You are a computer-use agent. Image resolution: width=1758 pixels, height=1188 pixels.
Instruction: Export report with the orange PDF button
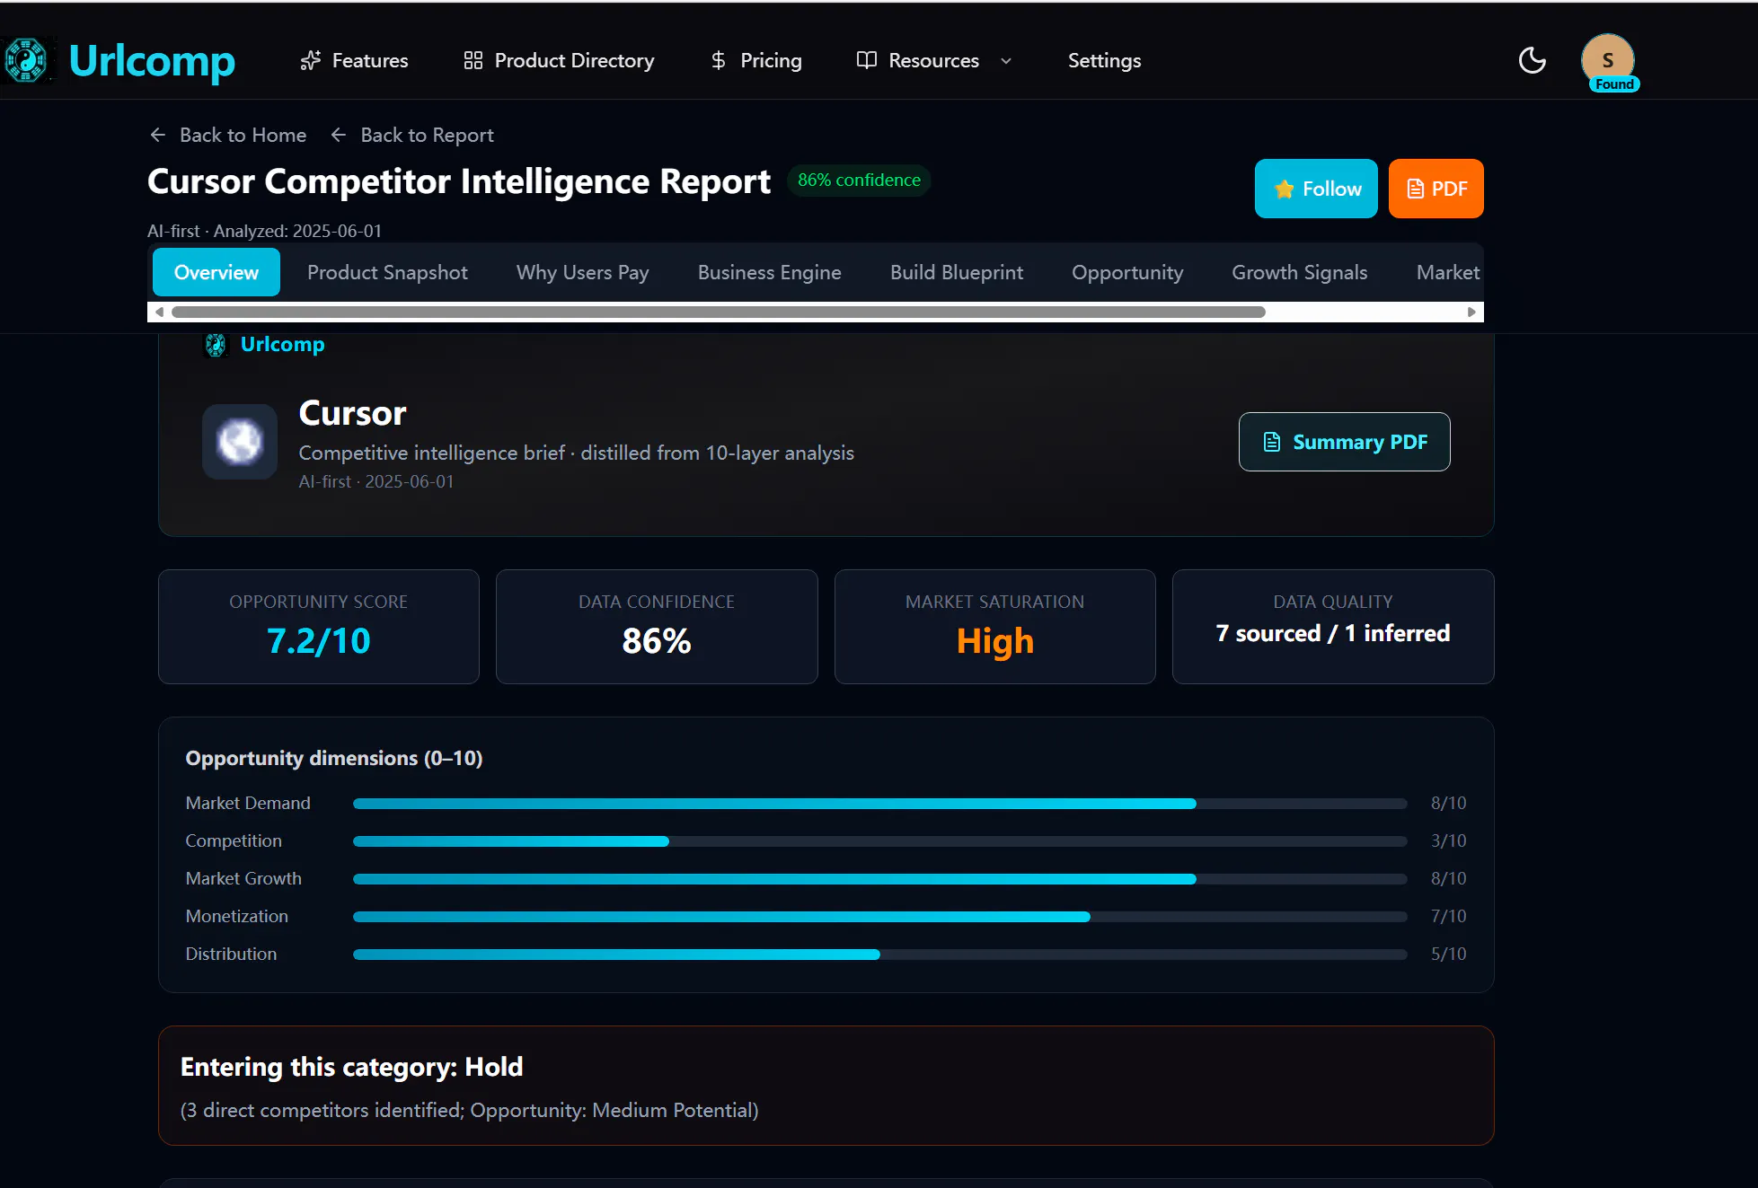1436,189
